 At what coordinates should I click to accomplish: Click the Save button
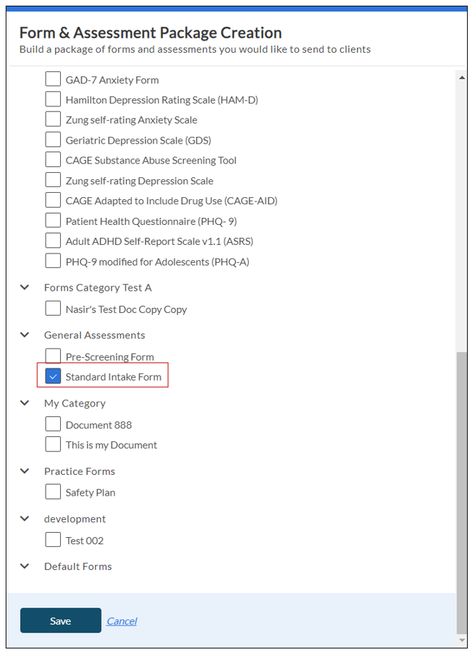click(61, 621)
